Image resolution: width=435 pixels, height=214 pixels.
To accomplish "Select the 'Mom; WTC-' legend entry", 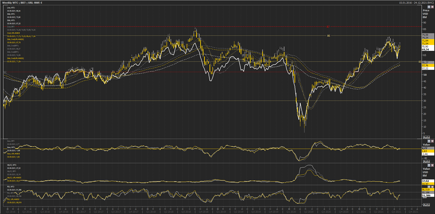I will point(11,147).
